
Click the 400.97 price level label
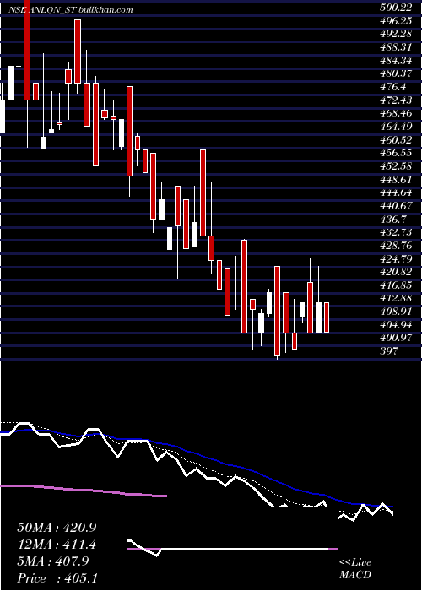pyautogui.click(x=397, y=339)
